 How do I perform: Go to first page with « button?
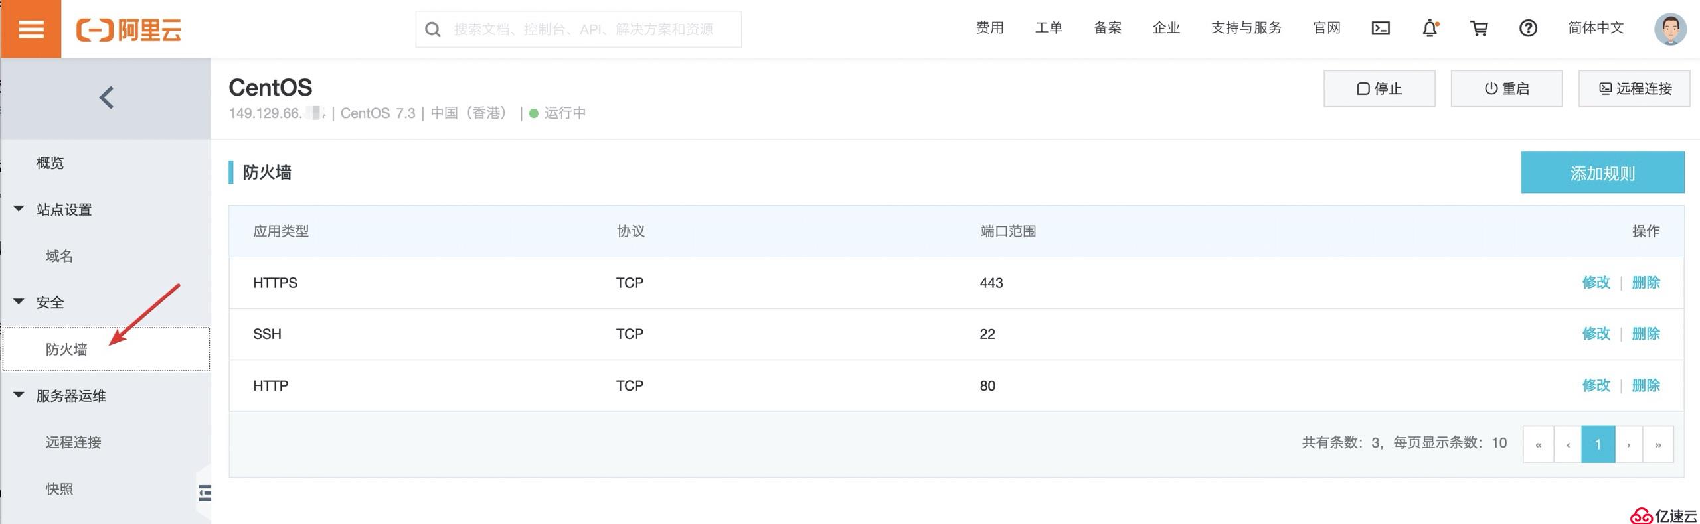(x=1538, y=444)
